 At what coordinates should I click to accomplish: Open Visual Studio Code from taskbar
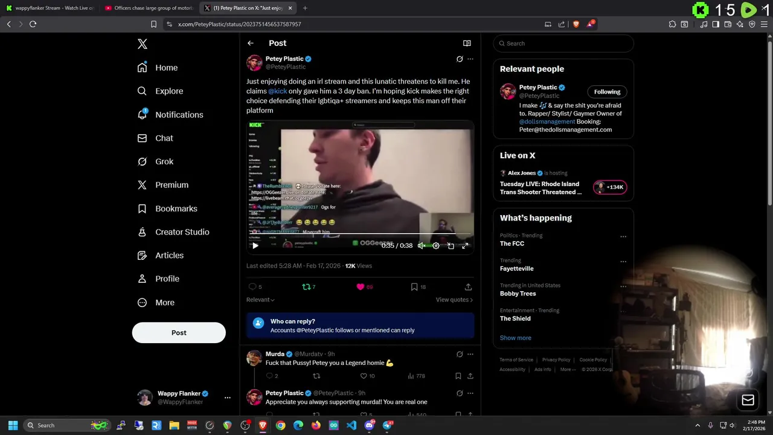351,425
